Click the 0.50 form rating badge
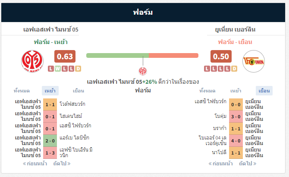The image size is (289, 177). coord(221,57)
